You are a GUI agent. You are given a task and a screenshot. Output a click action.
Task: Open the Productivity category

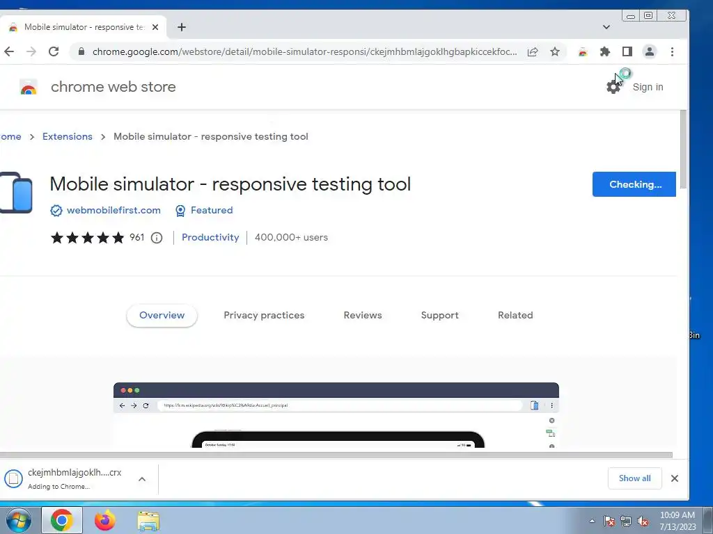click(x=210, y=238)
